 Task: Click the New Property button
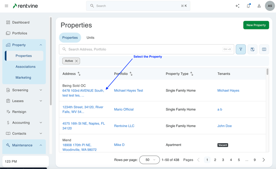click(x=256, y=25)
